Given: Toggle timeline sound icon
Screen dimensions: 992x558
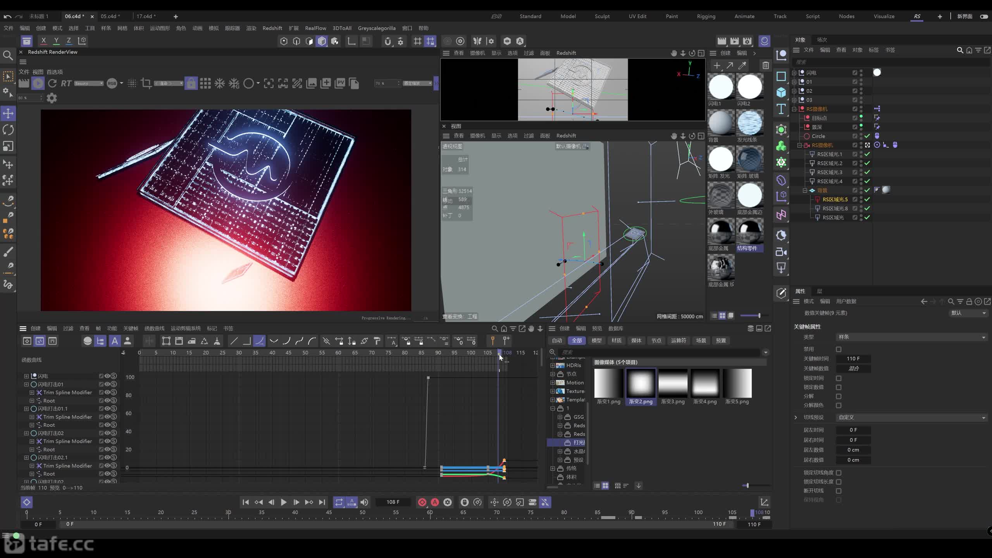Looking at the screenshot, I should (364, 502).
